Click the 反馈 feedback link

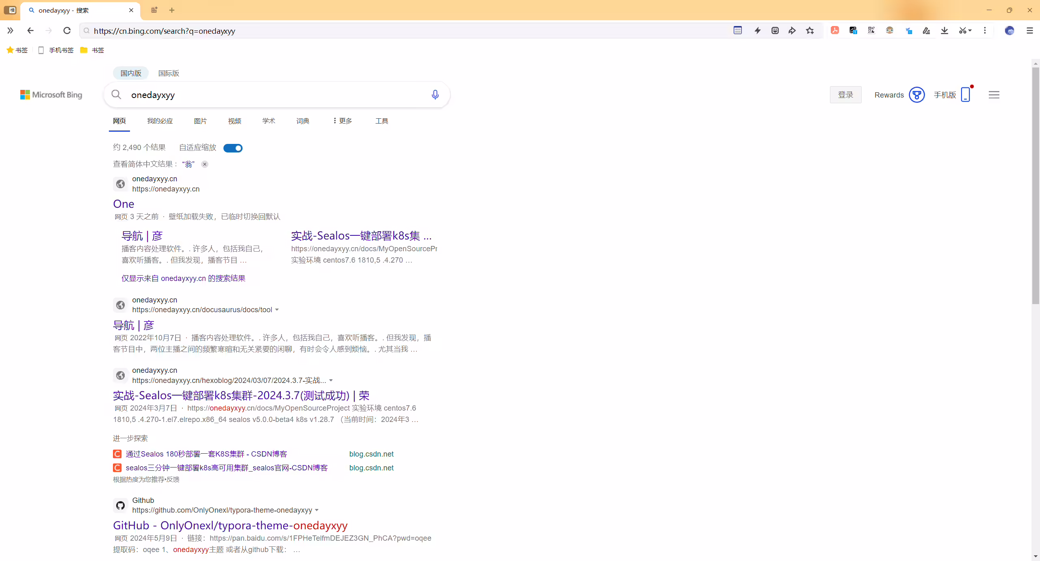pyautogui.click(x=173, y=480)
